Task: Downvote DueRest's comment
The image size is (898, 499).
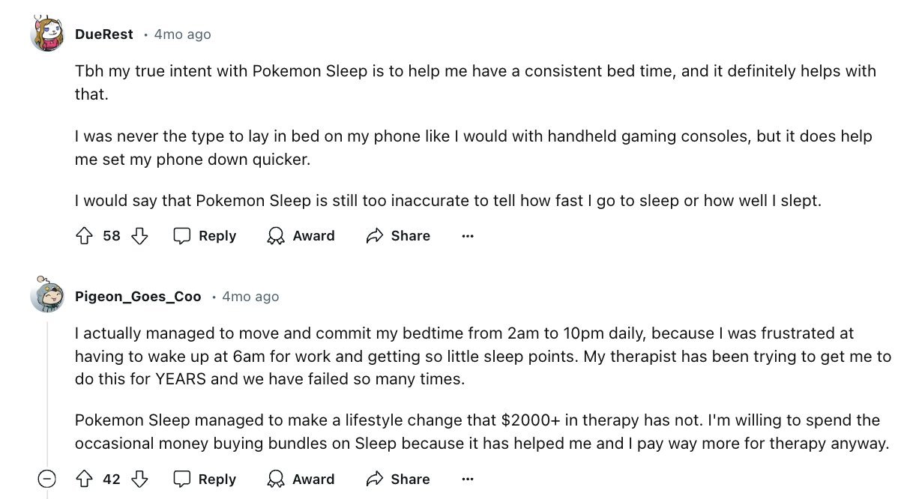Action: click(139, 236)
